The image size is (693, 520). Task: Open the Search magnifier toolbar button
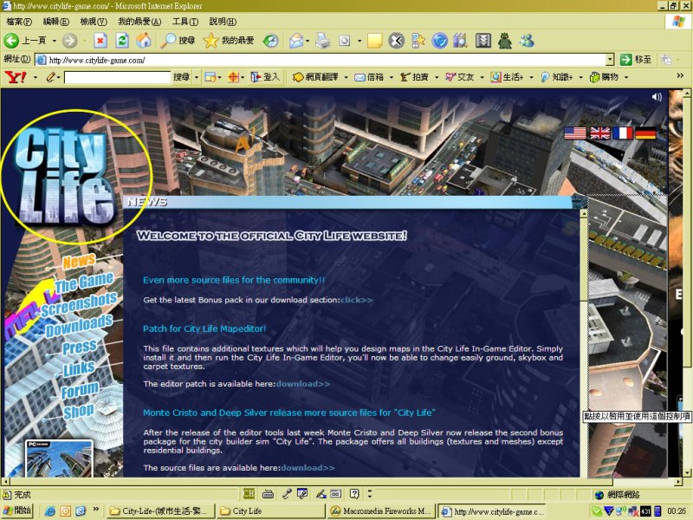178,41
